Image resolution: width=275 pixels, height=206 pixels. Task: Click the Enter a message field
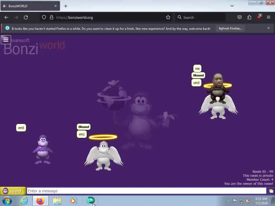pos(147,191)
